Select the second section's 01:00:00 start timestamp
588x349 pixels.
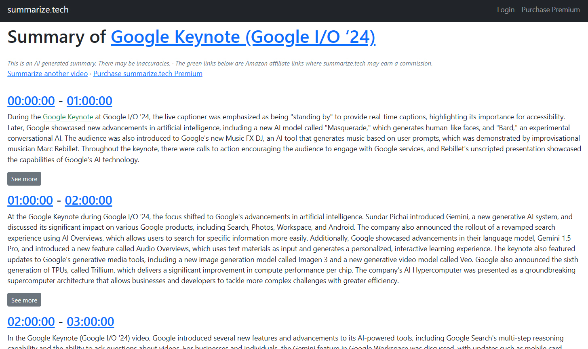(30, 200)
